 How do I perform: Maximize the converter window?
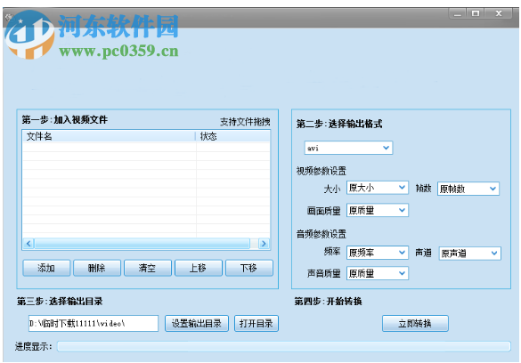click(x=476, y=13)
